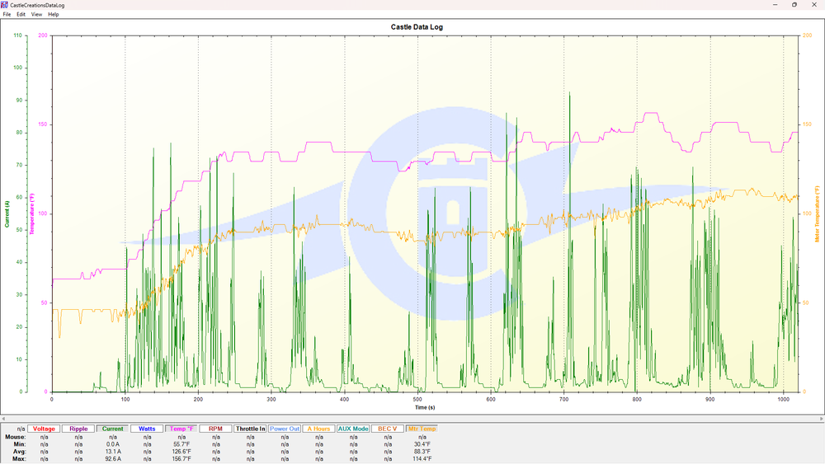Click the min motor temp 30.4°F

click(422, 444)
